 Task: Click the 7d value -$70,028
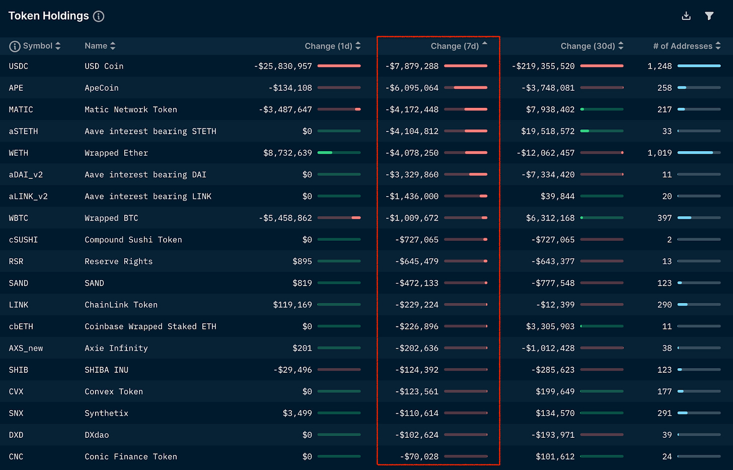(419, 456)
